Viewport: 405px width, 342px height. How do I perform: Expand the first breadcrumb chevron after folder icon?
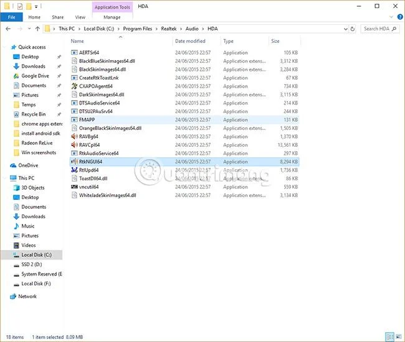pos(54,29)
